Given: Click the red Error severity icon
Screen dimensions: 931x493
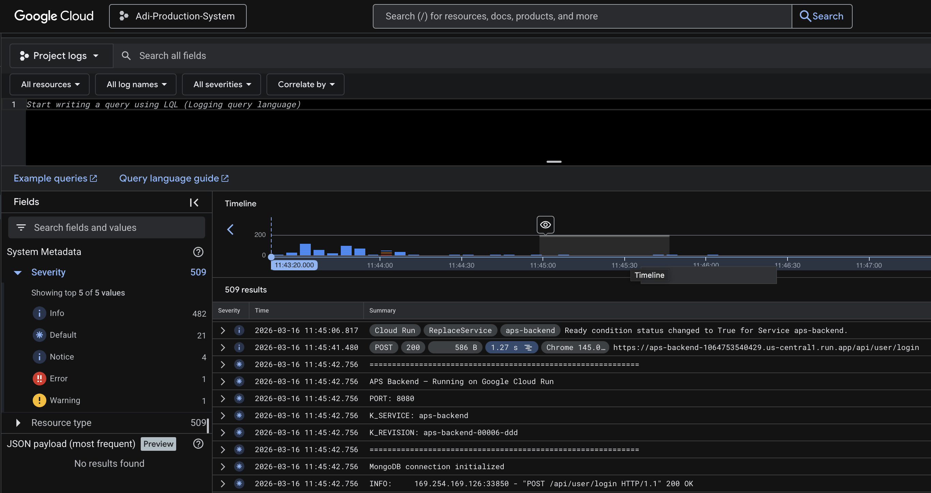Looking at the screenshot, I should coord(40,379).
